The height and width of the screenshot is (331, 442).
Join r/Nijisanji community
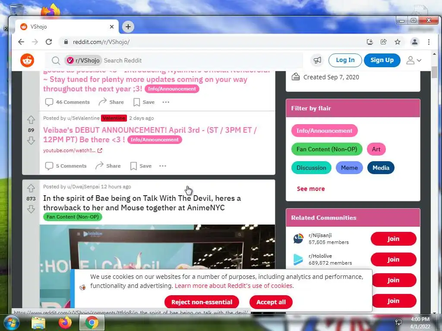pos(393,239)
